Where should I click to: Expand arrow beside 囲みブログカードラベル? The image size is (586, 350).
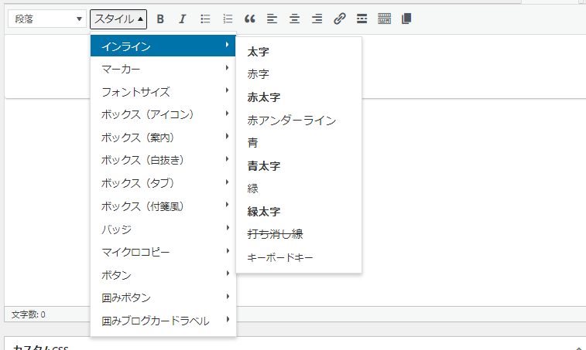tap(227, 319)
